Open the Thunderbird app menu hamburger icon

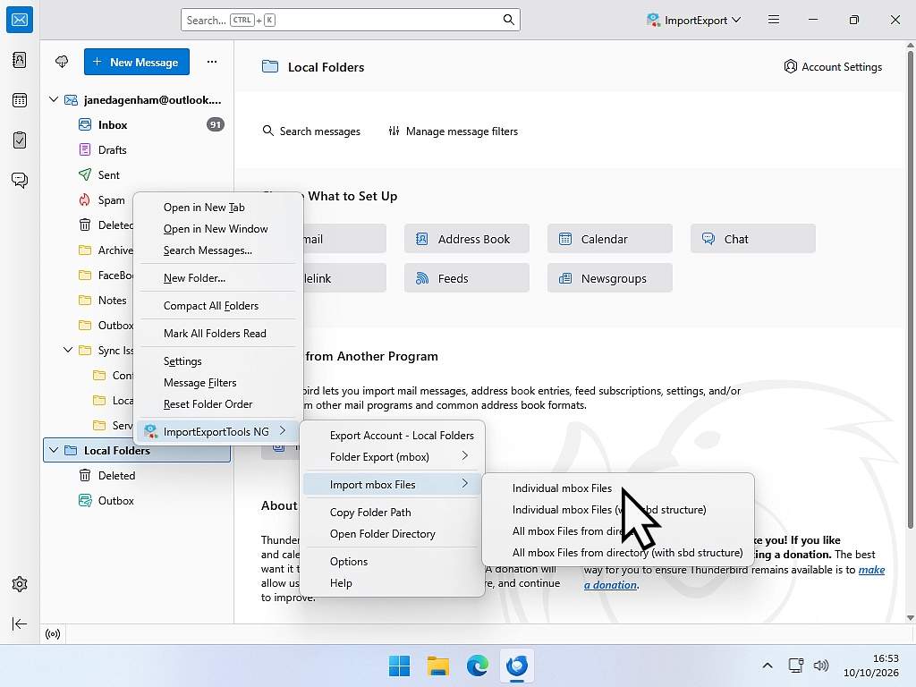pos(774,20)
